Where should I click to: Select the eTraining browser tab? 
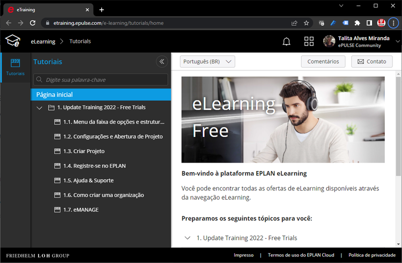coord(48,10)
